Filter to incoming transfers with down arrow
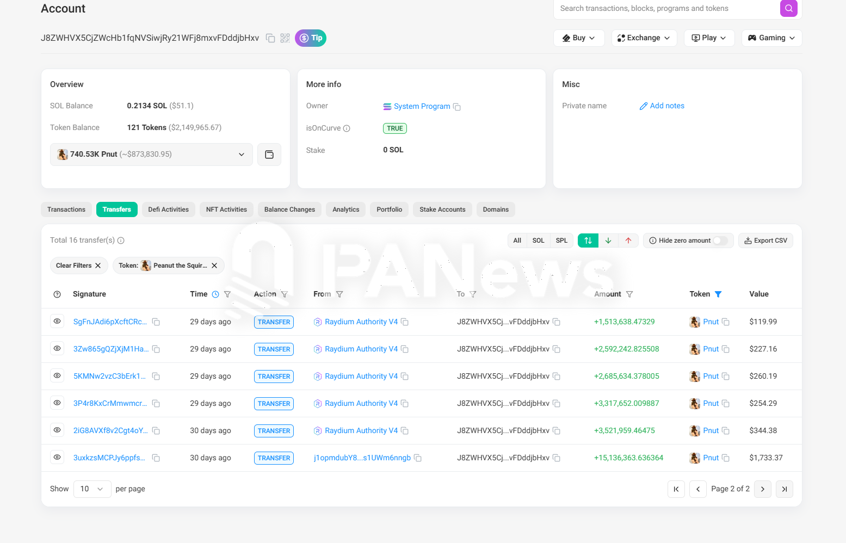Screen dimensions: 846x543 pos(608,240)
